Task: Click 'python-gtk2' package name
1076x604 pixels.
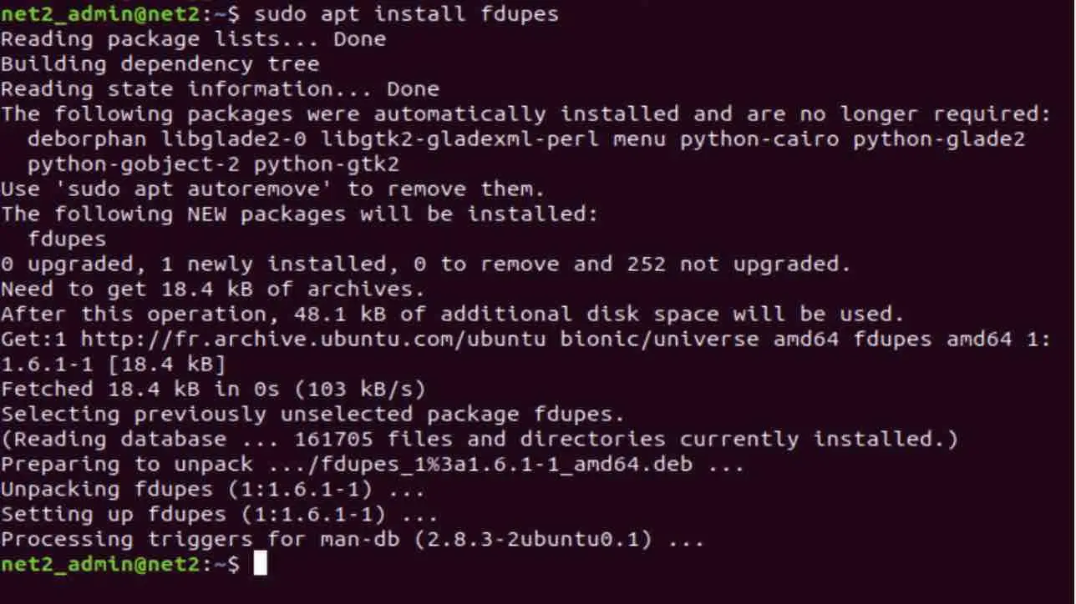Action: point(327,164)
